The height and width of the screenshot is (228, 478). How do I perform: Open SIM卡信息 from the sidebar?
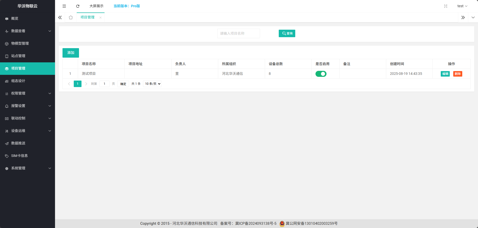19,156
